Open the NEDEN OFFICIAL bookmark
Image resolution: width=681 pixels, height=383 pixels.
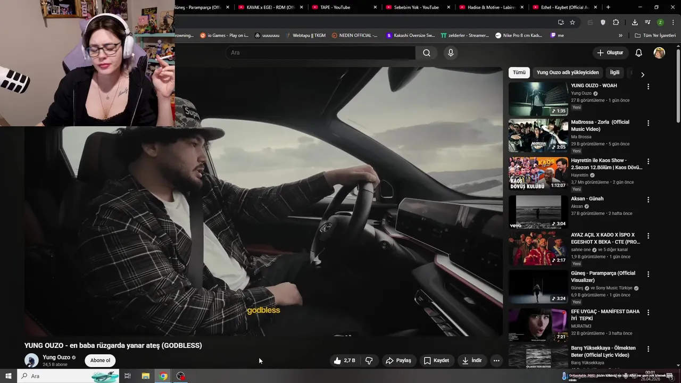tap(354, 36)
